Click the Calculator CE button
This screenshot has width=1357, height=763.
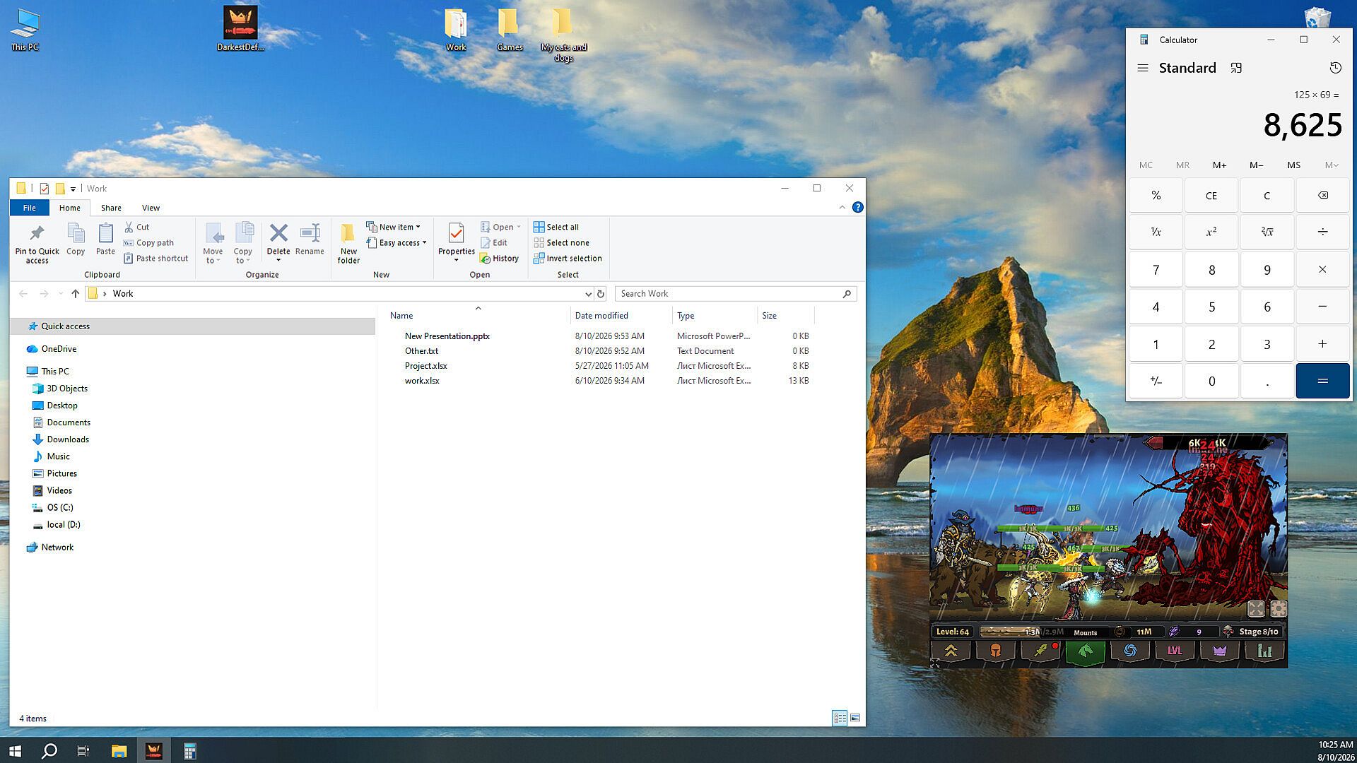(x=1211, y=195)
